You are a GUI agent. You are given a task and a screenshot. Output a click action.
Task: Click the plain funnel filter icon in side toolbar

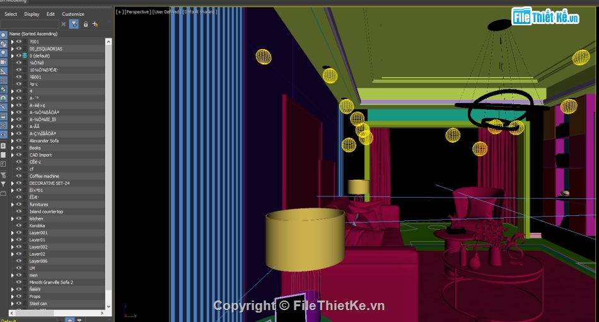(x=3, y=184)
